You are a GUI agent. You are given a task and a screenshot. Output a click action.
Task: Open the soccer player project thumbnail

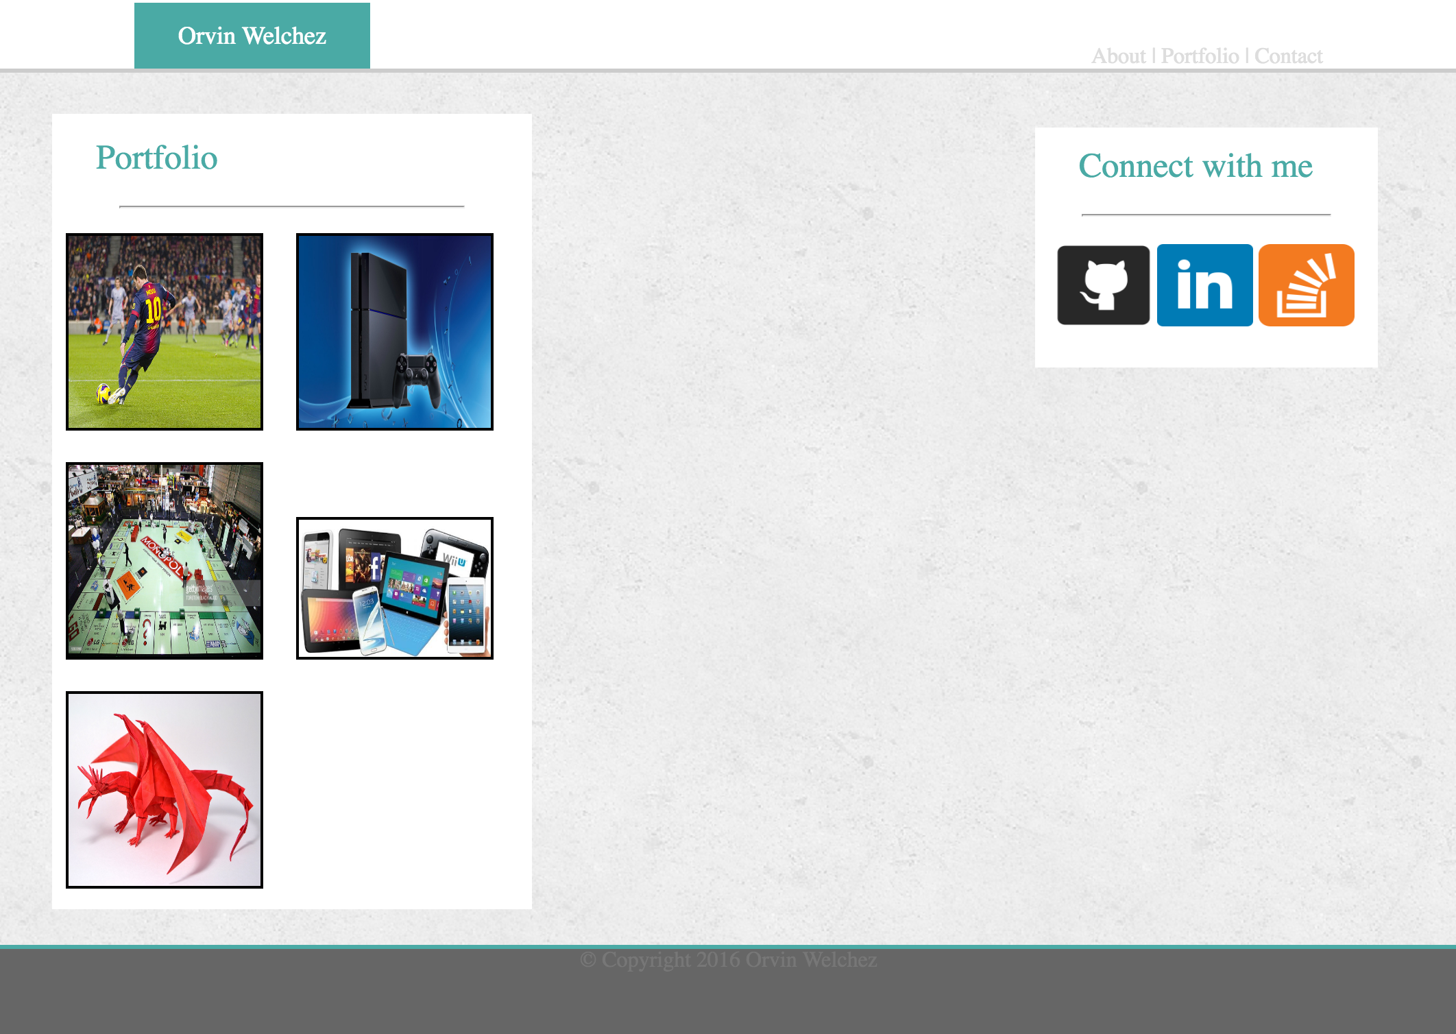point(165,332)
